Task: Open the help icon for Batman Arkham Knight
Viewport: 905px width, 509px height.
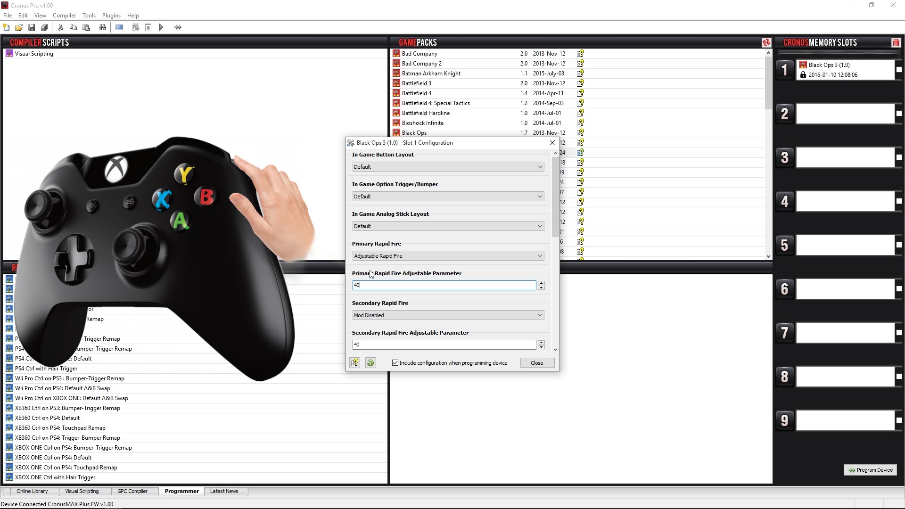Action: pos(580,74)
